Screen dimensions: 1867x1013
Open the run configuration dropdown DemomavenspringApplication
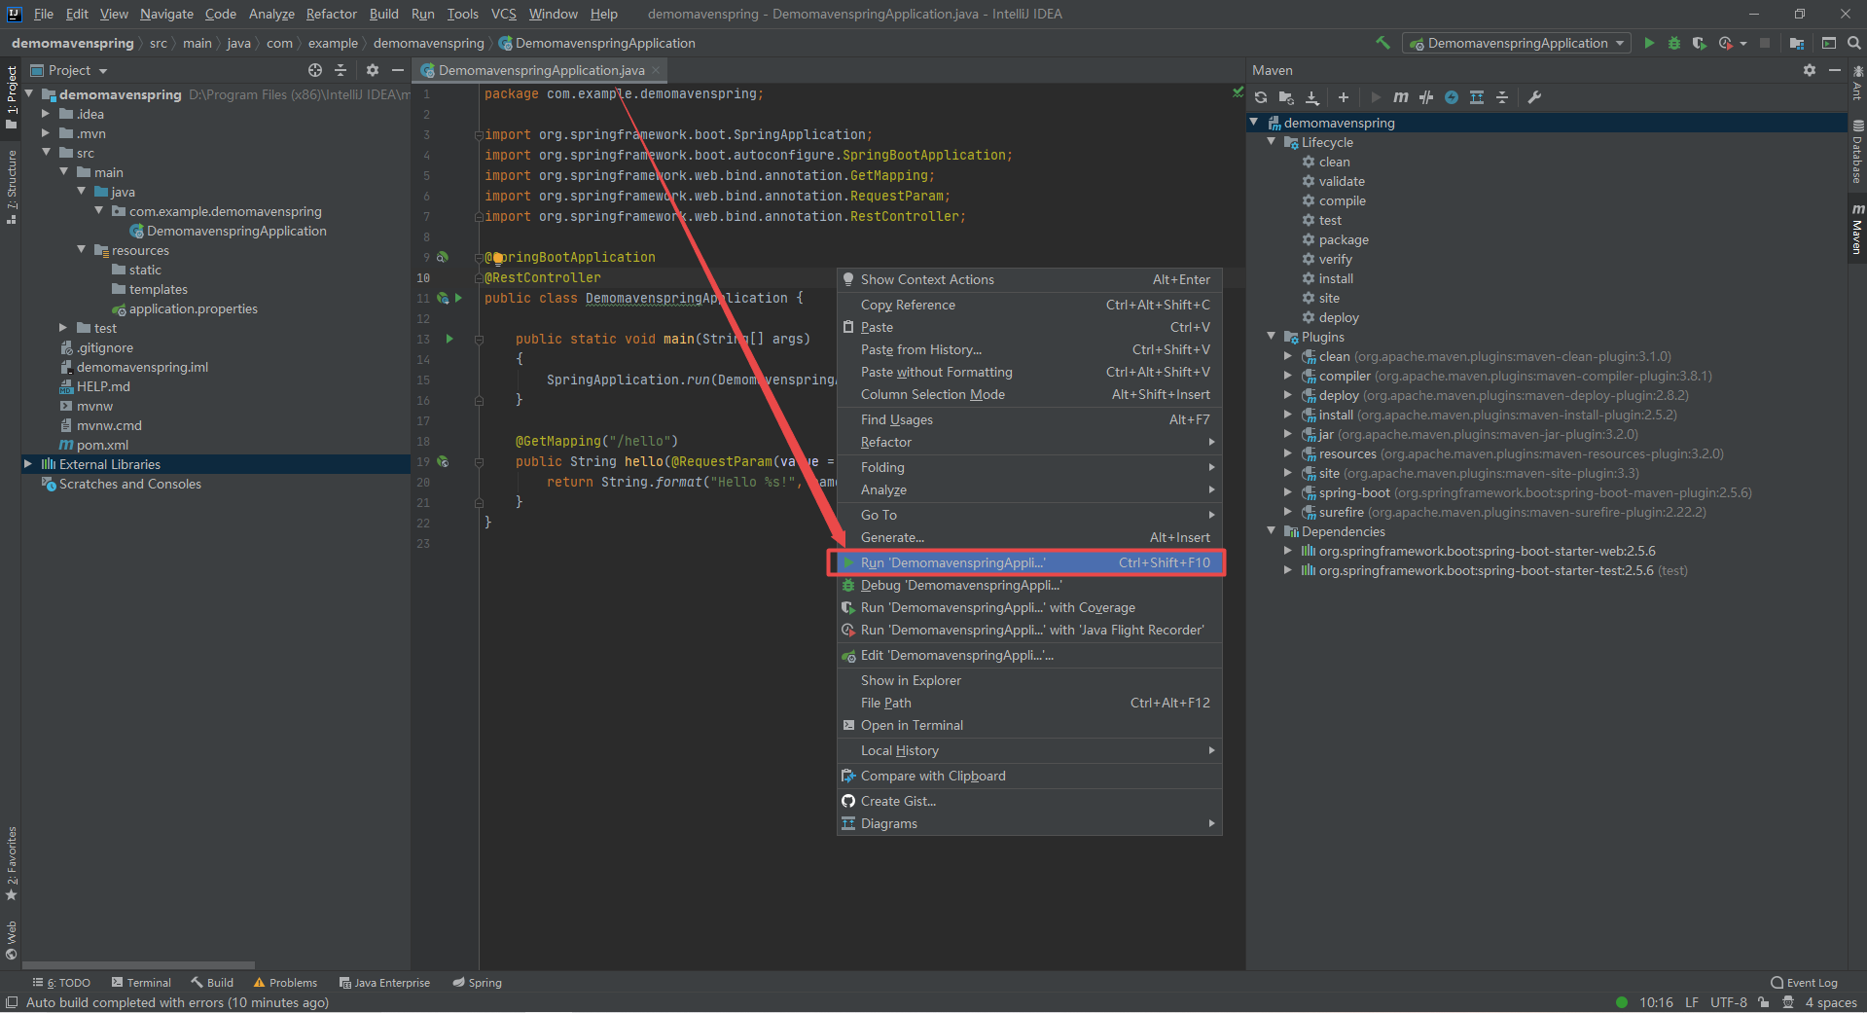click(x=1518, y=43)
